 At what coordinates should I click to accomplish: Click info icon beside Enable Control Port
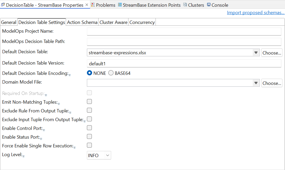coord(44,130)
